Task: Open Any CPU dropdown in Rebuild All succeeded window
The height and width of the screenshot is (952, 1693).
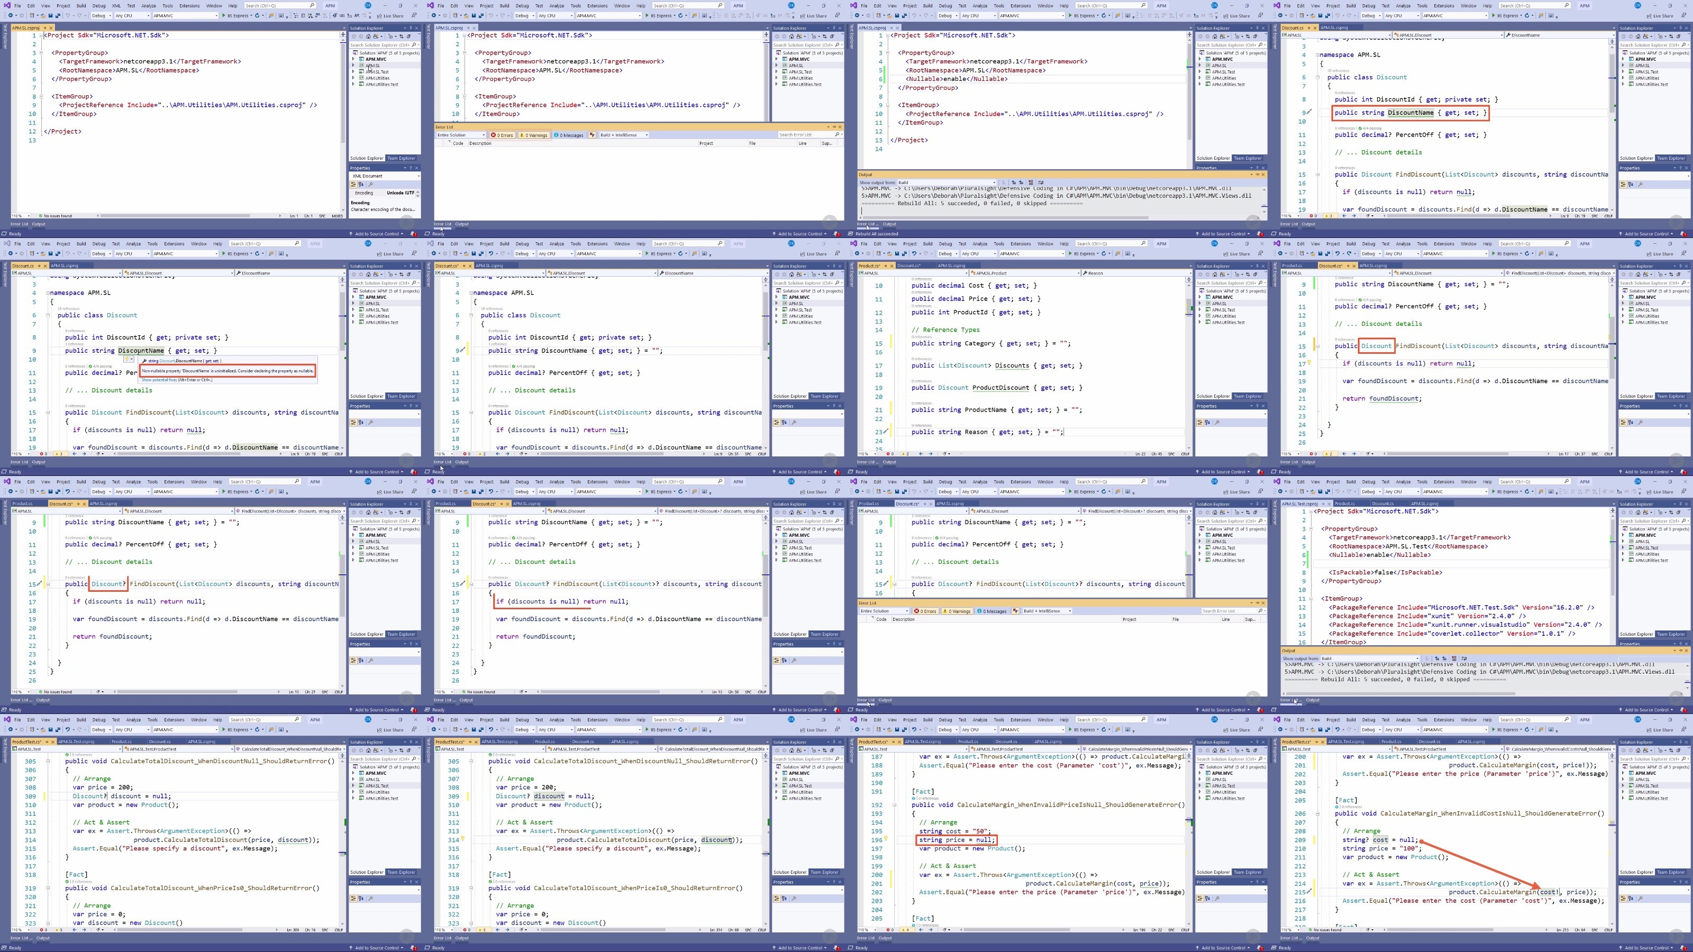Action: 979,16
